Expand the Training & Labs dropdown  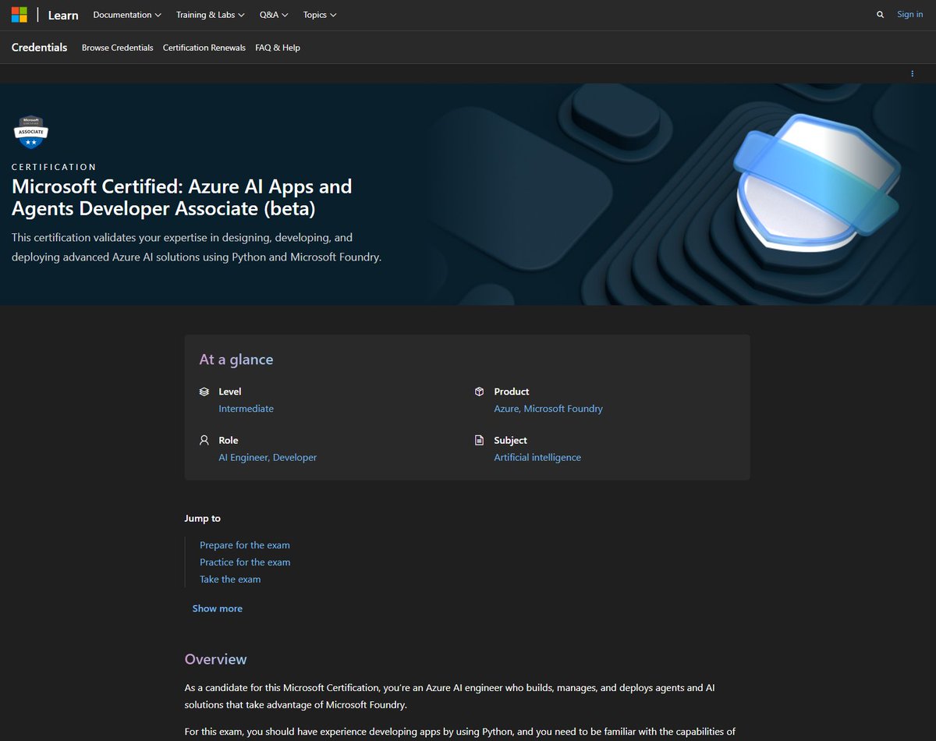click(x=211, y=15)
